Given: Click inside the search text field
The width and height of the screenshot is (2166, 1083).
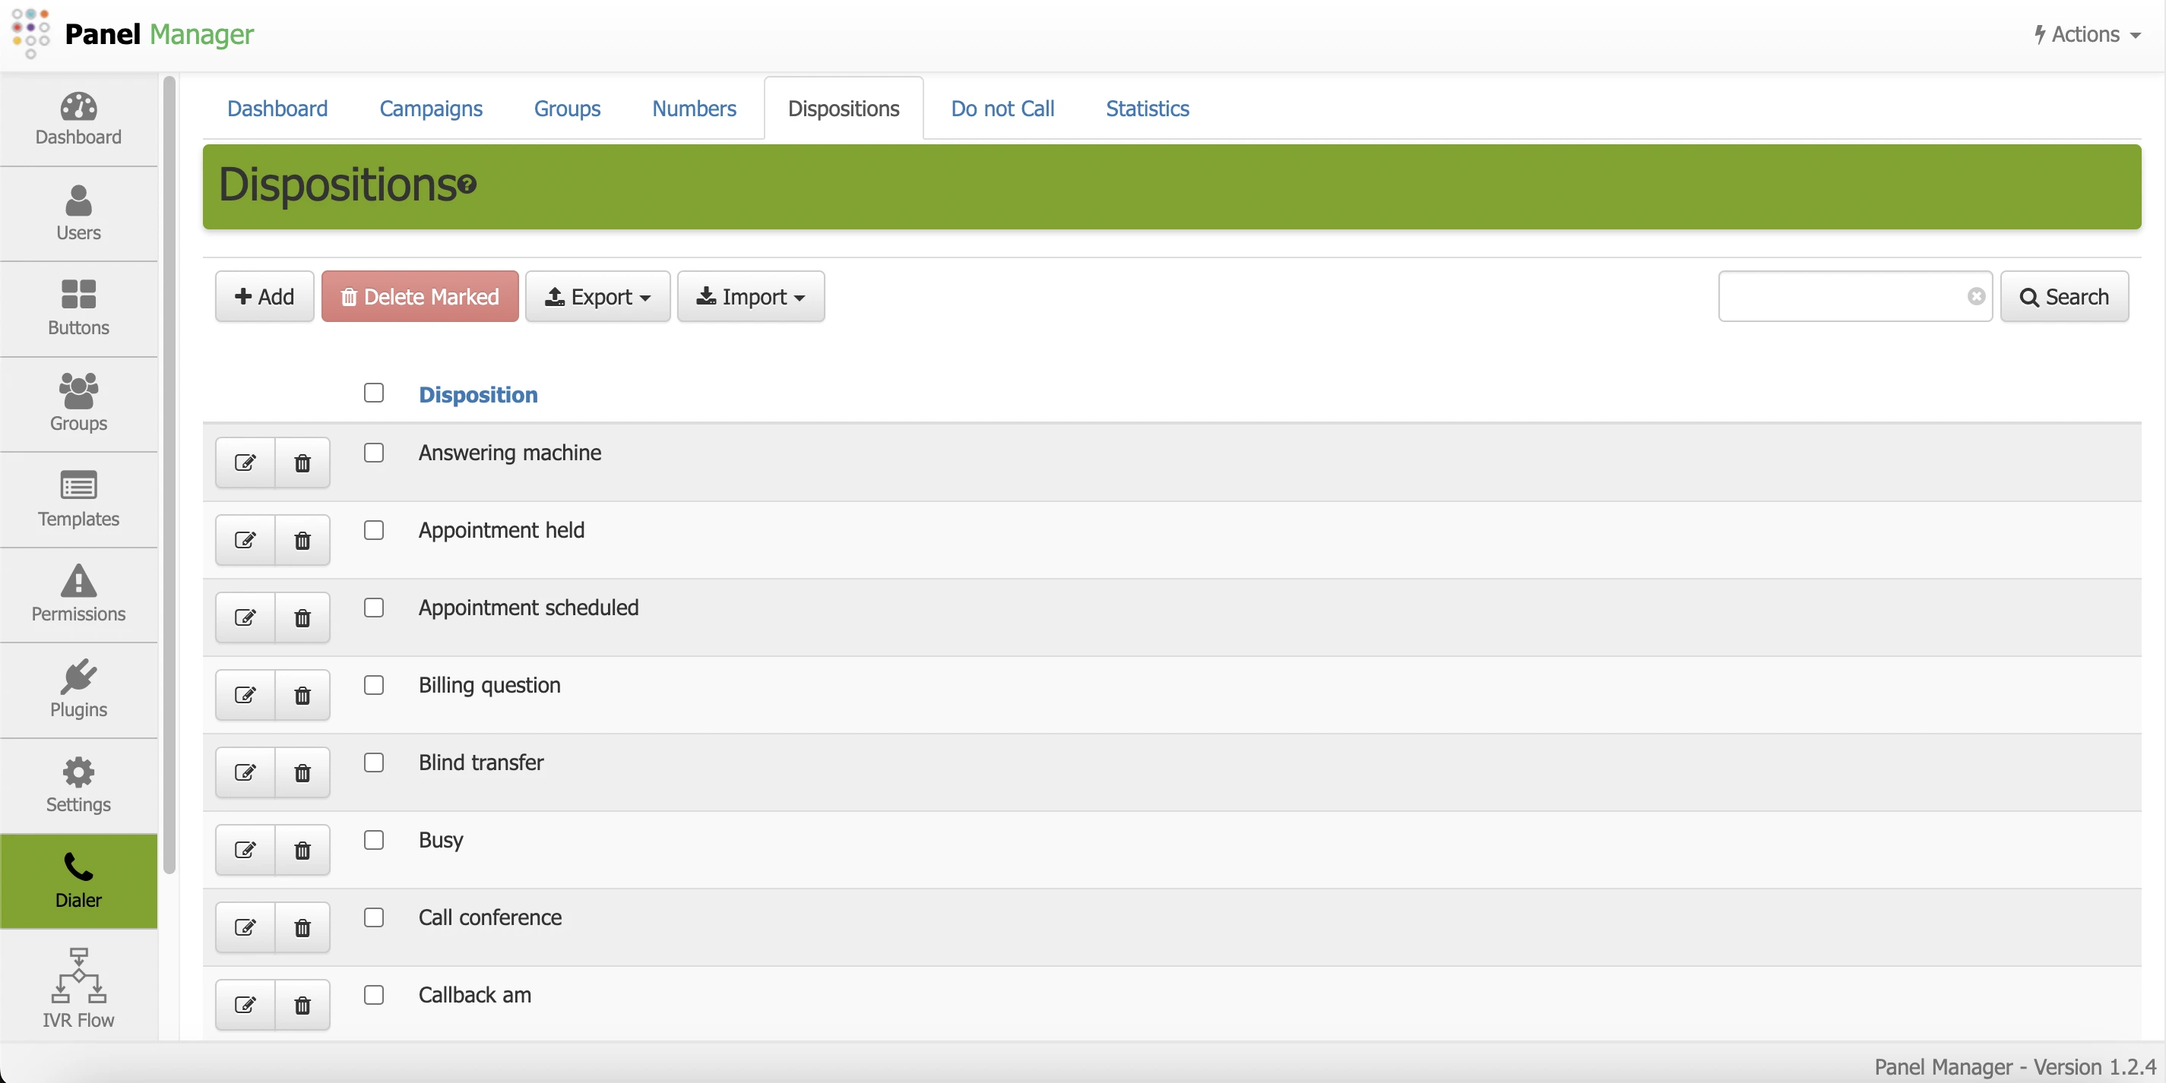Looking at the screenshot, I should click(x=1841, y=297).
